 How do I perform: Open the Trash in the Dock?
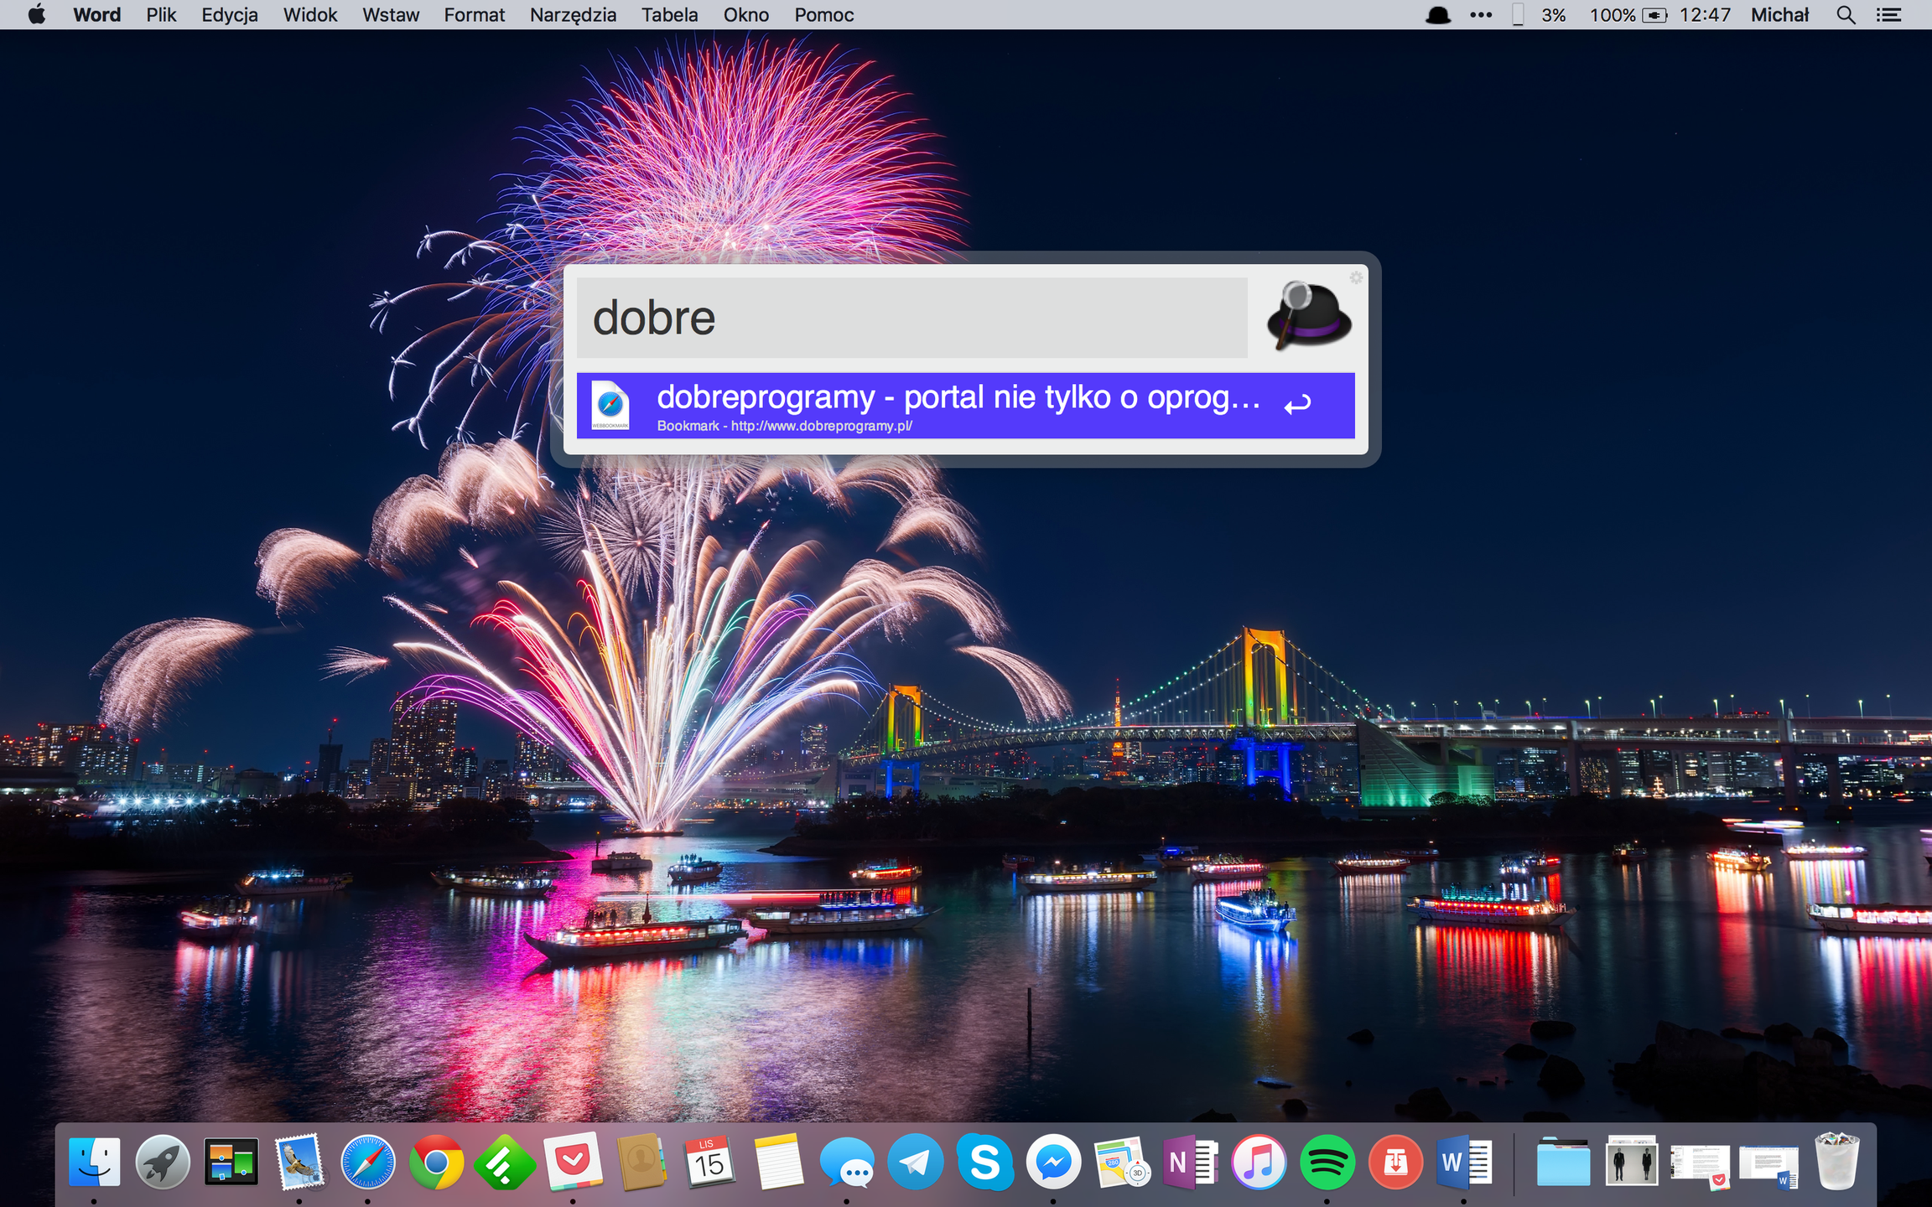1836,1163
